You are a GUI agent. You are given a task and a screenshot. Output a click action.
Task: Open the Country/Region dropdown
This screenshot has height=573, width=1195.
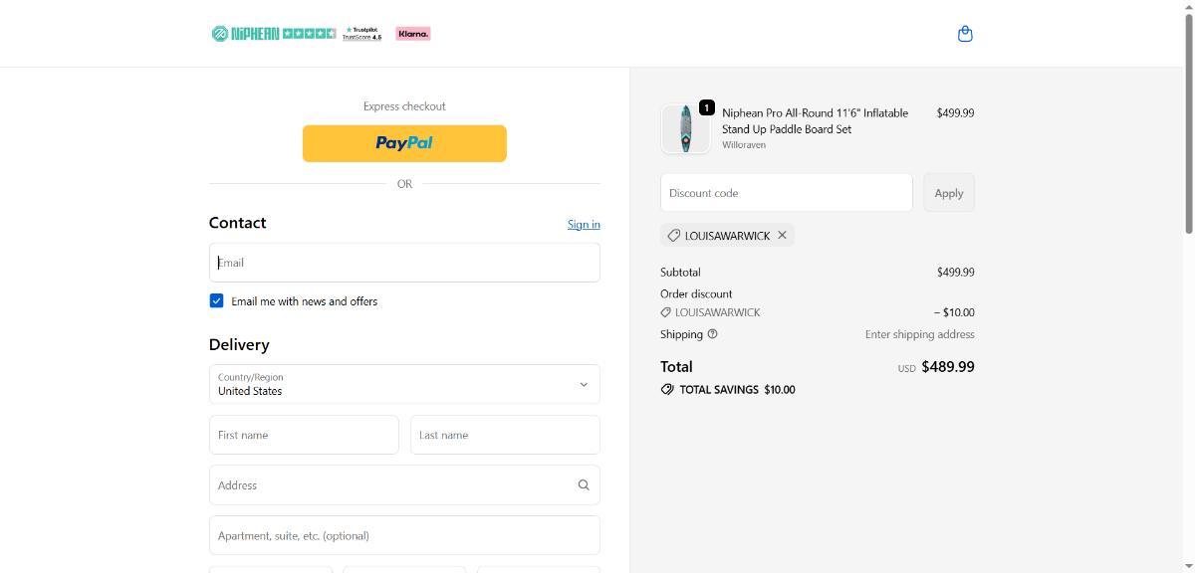(x=404, y=384)
